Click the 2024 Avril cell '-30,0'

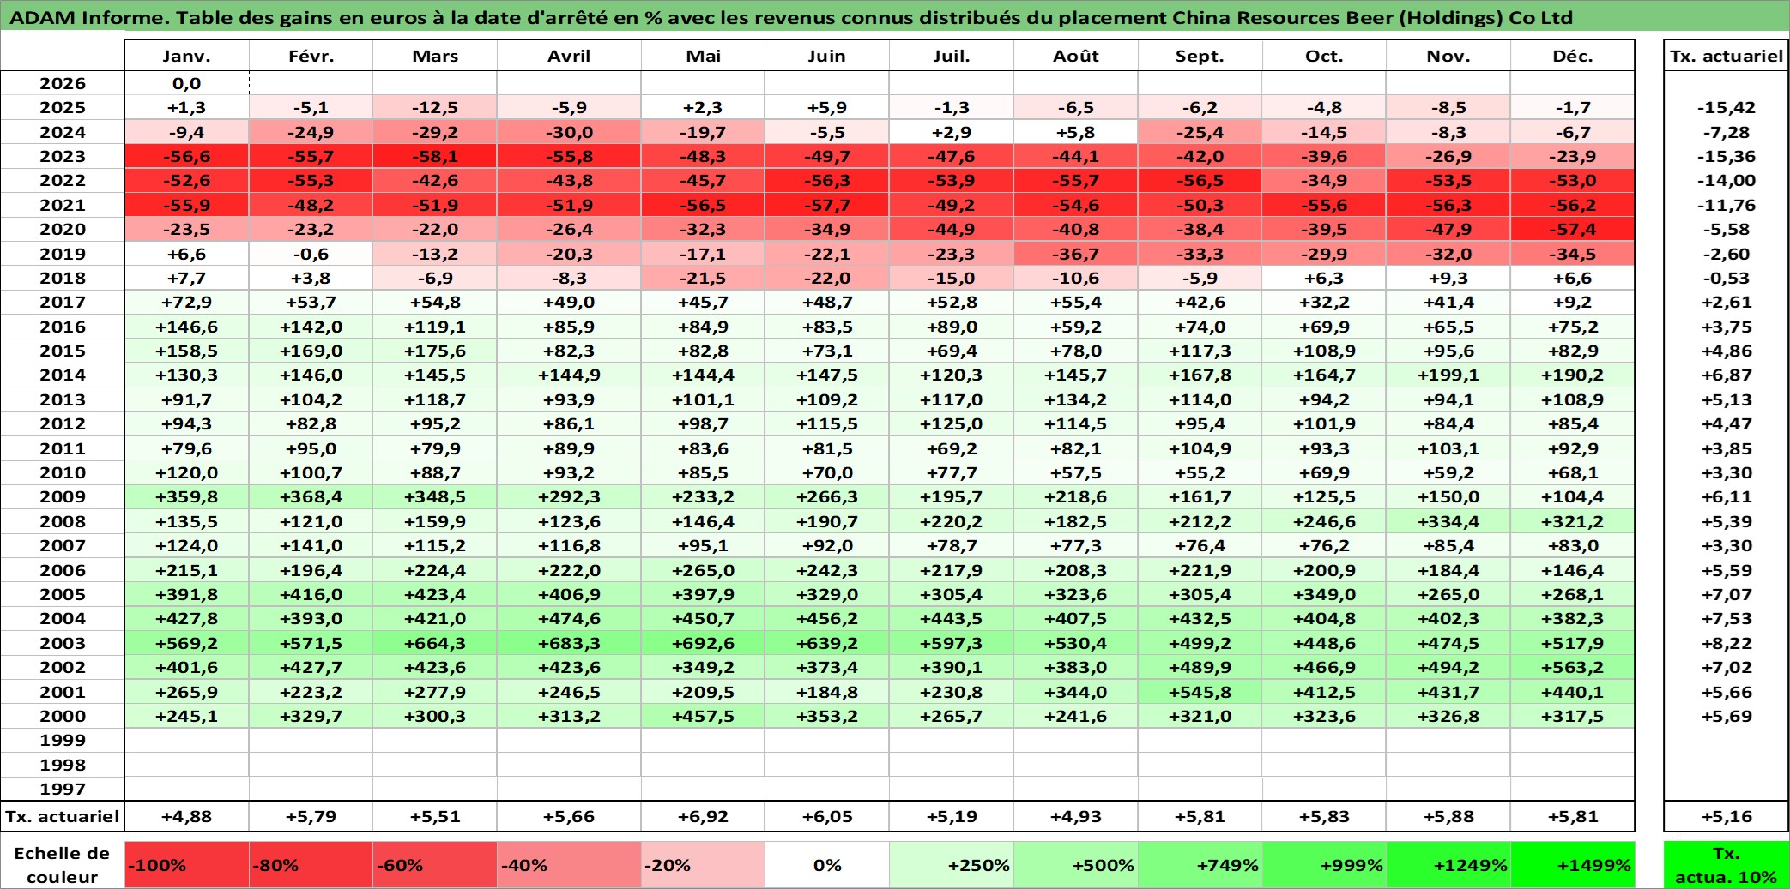tap(569, 132)
